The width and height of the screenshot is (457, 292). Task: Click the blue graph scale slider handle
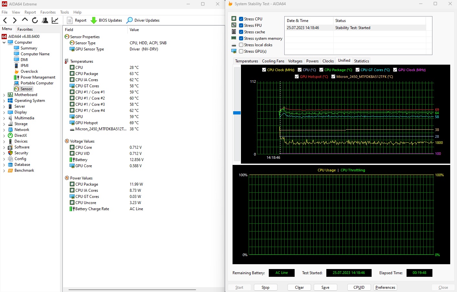[237, 113]
